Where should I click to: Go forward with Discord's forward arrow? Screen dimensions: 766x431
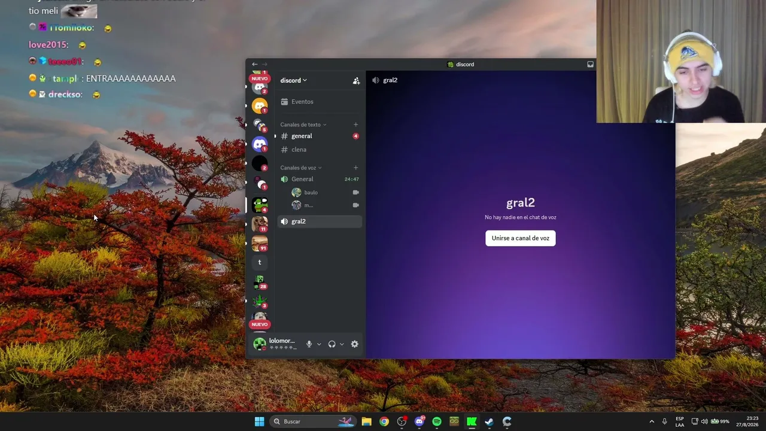(x=265, y=64)
